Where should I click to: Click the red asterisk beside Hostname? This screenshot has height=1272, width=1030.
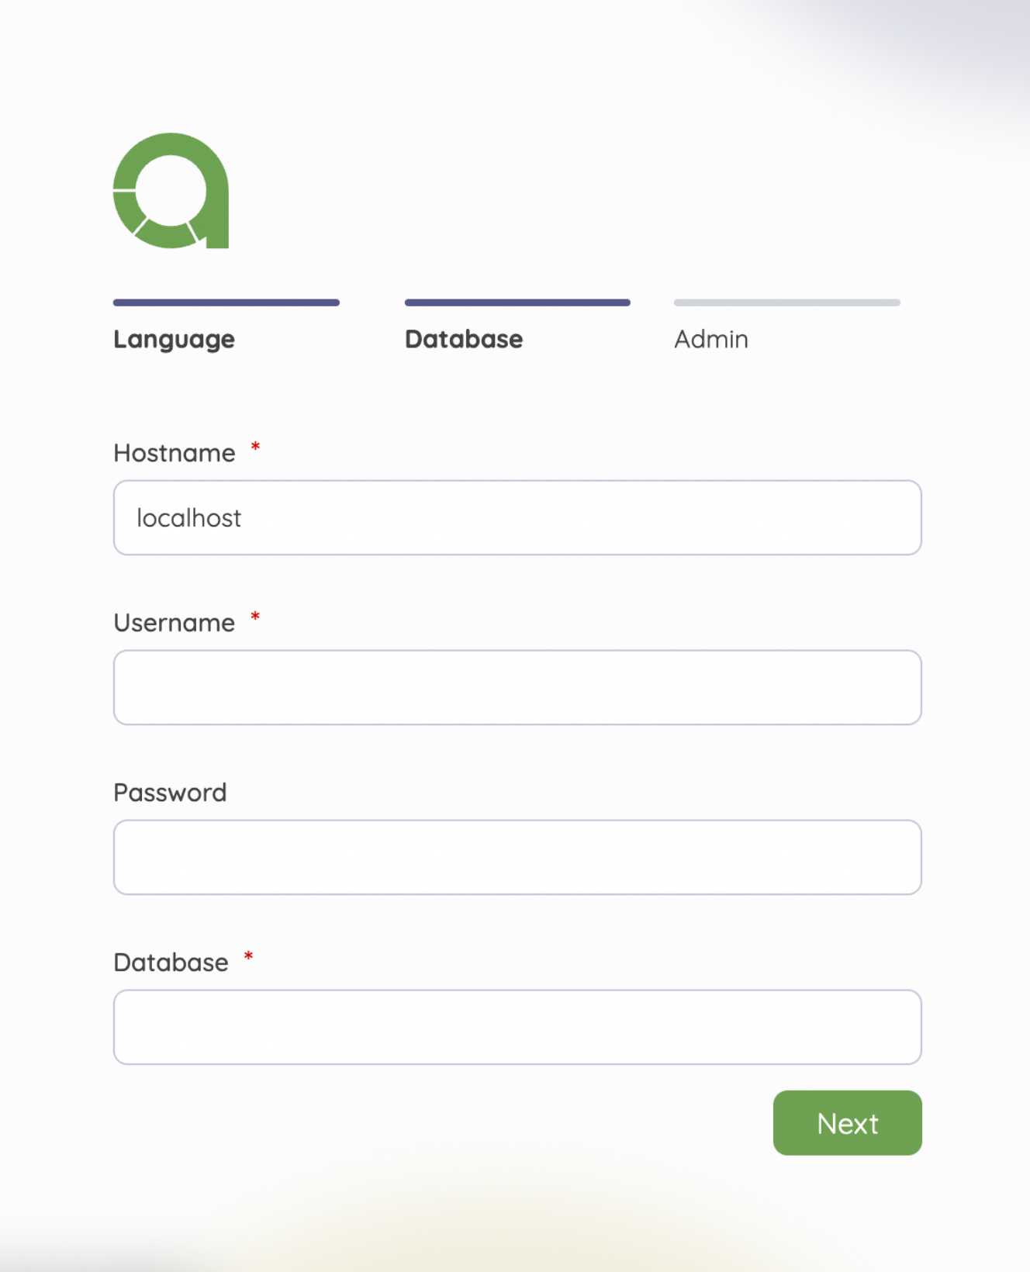pos(255,447)
